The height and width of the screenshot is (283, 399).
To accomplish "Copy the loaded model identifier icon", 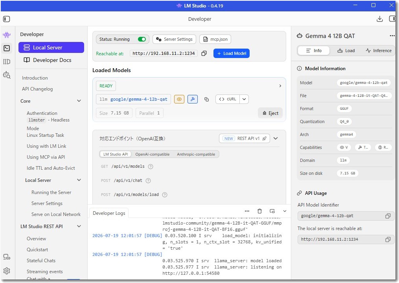I will pos(207,99).
